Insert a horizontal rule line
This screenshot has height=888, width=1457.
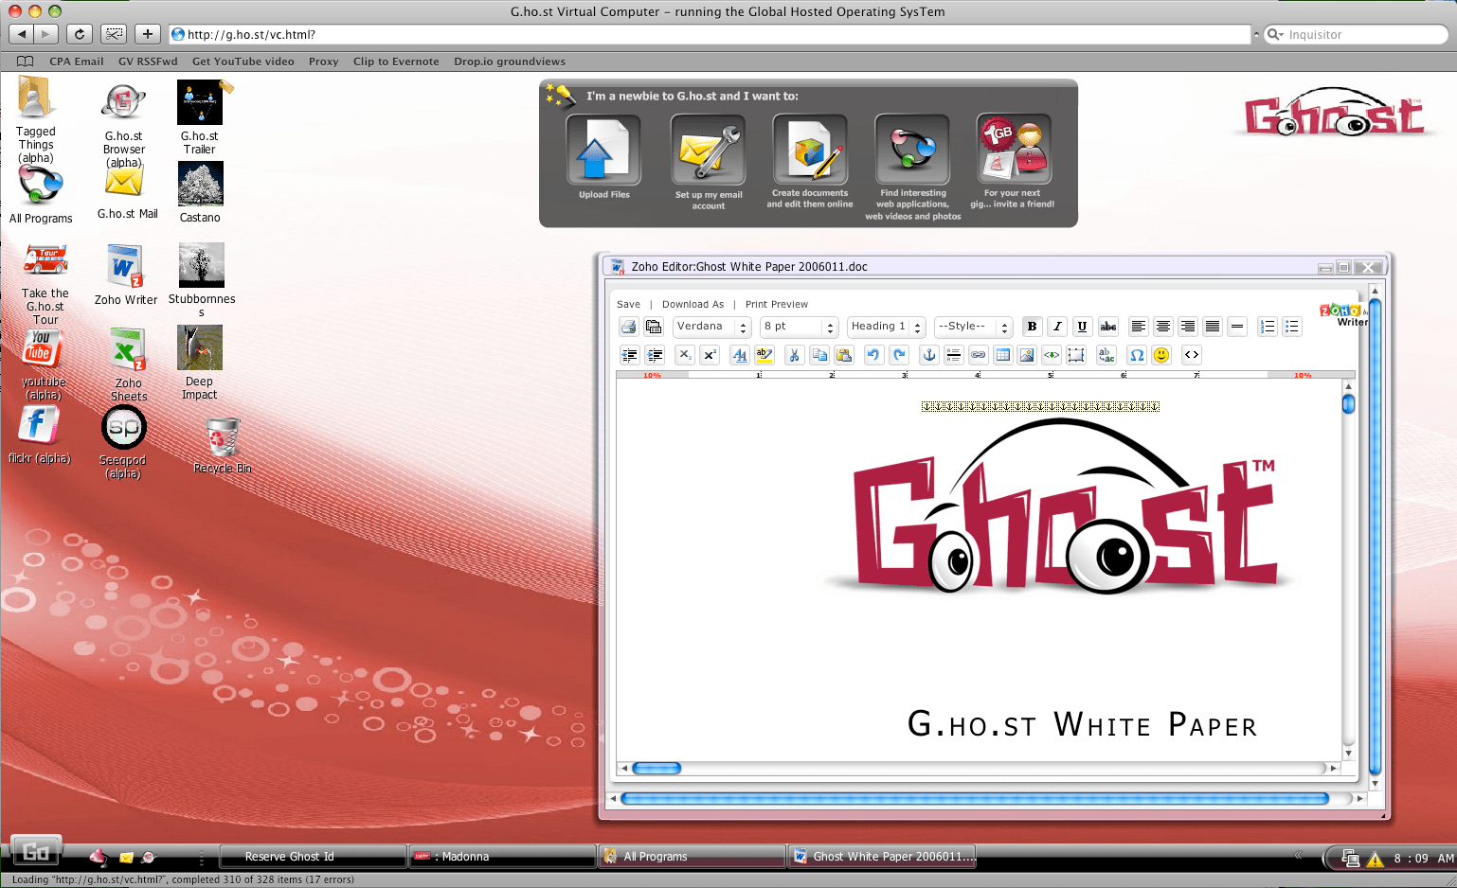click(1236, 327)
